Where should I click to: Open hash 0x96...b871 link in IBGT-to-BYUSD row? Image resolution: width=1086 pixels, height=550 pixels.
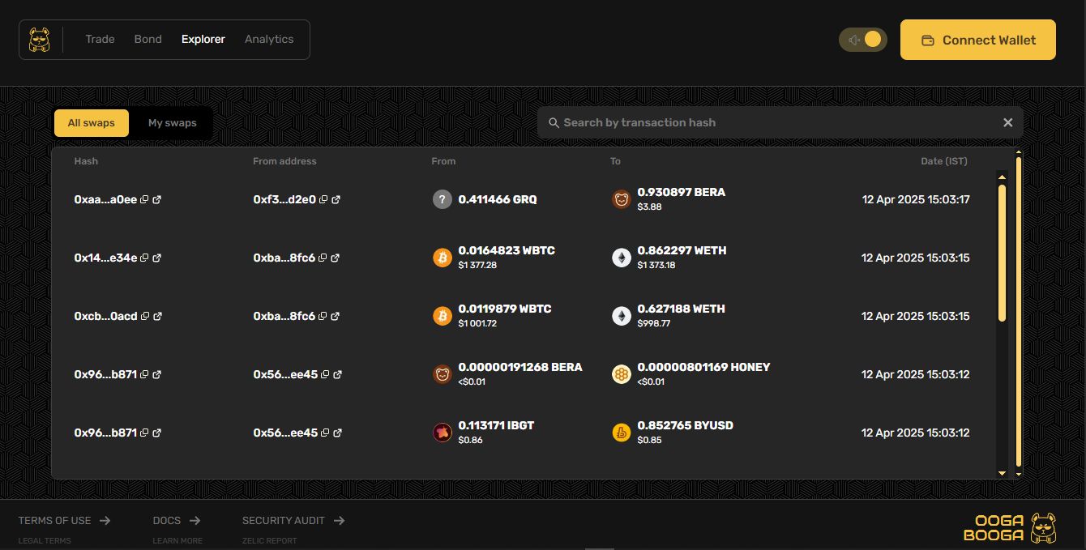[157, 433]
